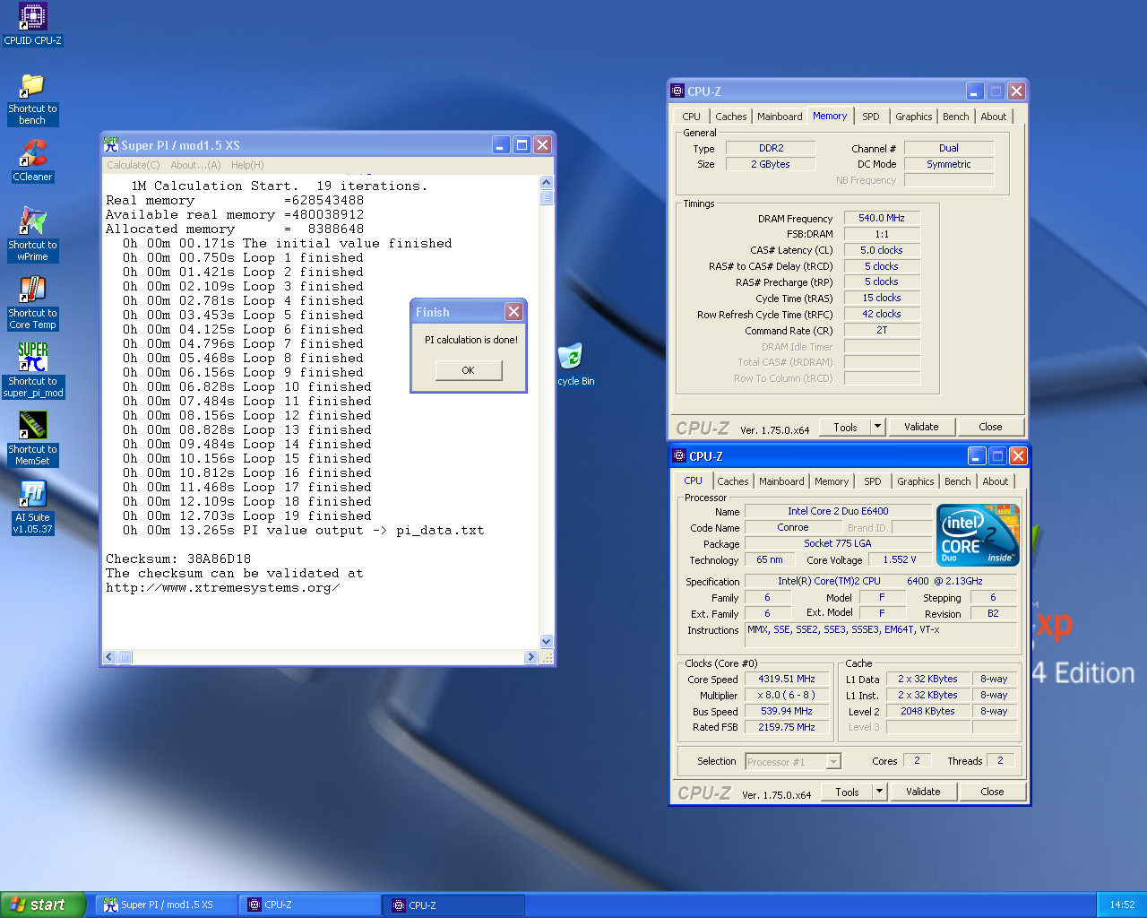Click the CAS# Latency 5.0 clocks value

[882, 251]
